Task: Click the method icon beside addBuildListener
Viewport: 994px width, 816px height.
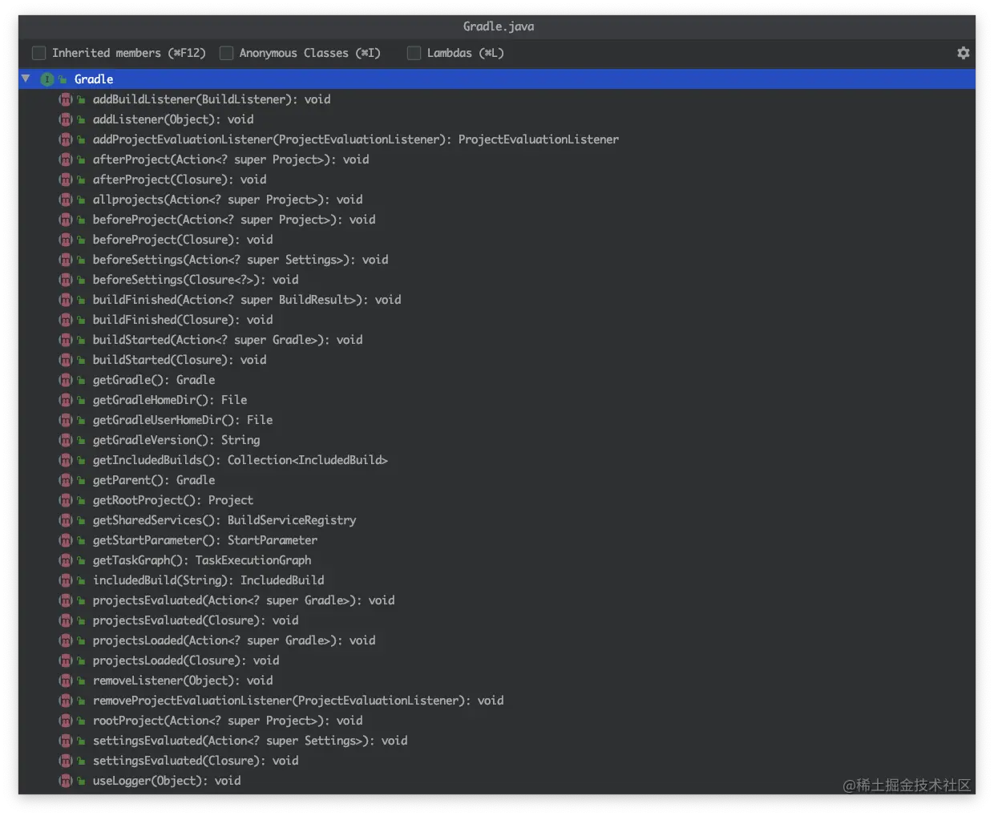Action: pos(66,99)
